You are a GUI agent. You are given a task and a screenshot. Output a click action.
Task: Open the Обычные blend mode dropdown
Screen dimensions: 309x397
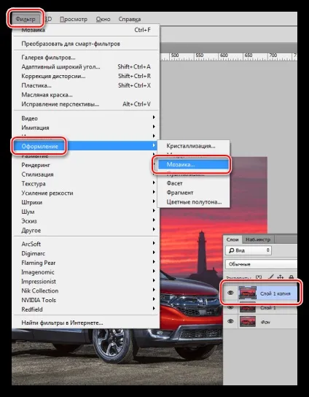click(261, 264)
